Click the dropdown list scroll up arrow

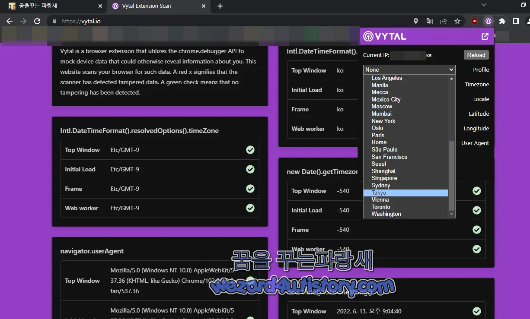(452, 79)
